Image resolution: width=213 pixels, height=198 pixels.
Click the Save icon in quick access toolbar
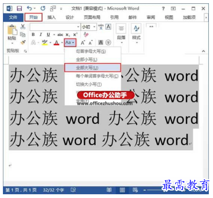click(19, 9)
